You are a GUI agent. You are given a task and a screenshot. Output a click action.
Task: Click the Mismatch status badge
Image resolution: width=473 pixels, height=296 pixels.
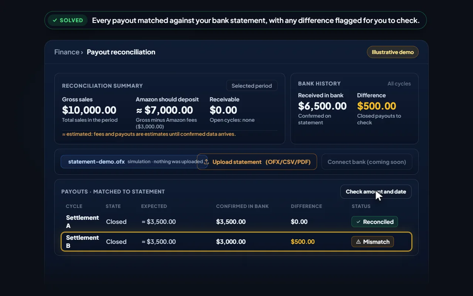[x=372, y=242]
